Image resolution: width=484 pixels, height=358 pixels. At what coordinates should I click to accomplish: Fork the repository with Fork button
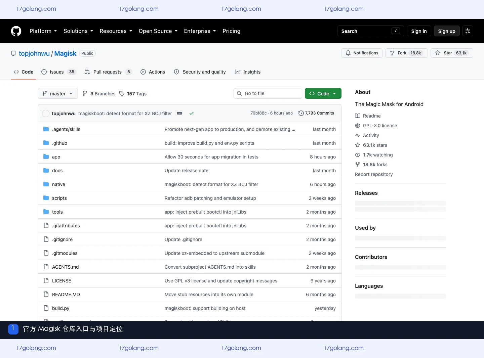(406, 53)
